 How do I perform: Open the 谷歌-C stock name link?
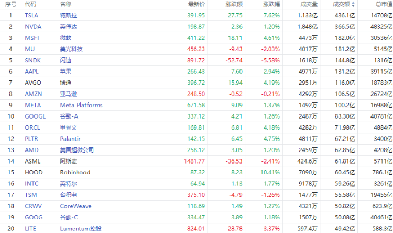[x=69, y=217]
